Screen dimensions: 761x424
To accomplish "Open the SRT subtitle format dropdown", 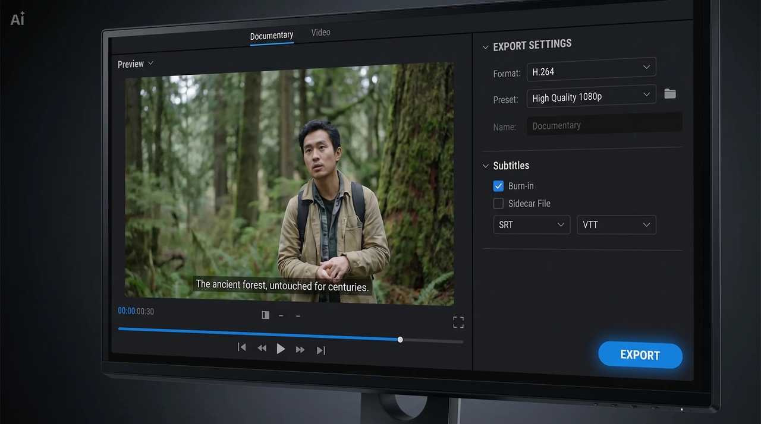I will pyautogui.click(x=532, y=225).
